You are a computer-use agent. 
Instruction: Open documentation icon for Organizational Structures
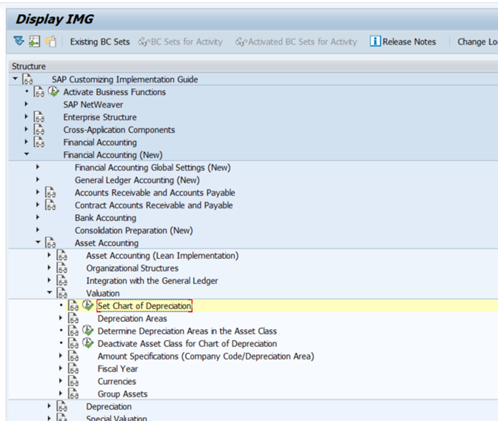tap(61, 268)
